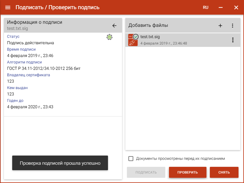
Task: Click the disabled ПОДПИСАТЬ button
Action: pyautogui.click(x=146, y=172)
